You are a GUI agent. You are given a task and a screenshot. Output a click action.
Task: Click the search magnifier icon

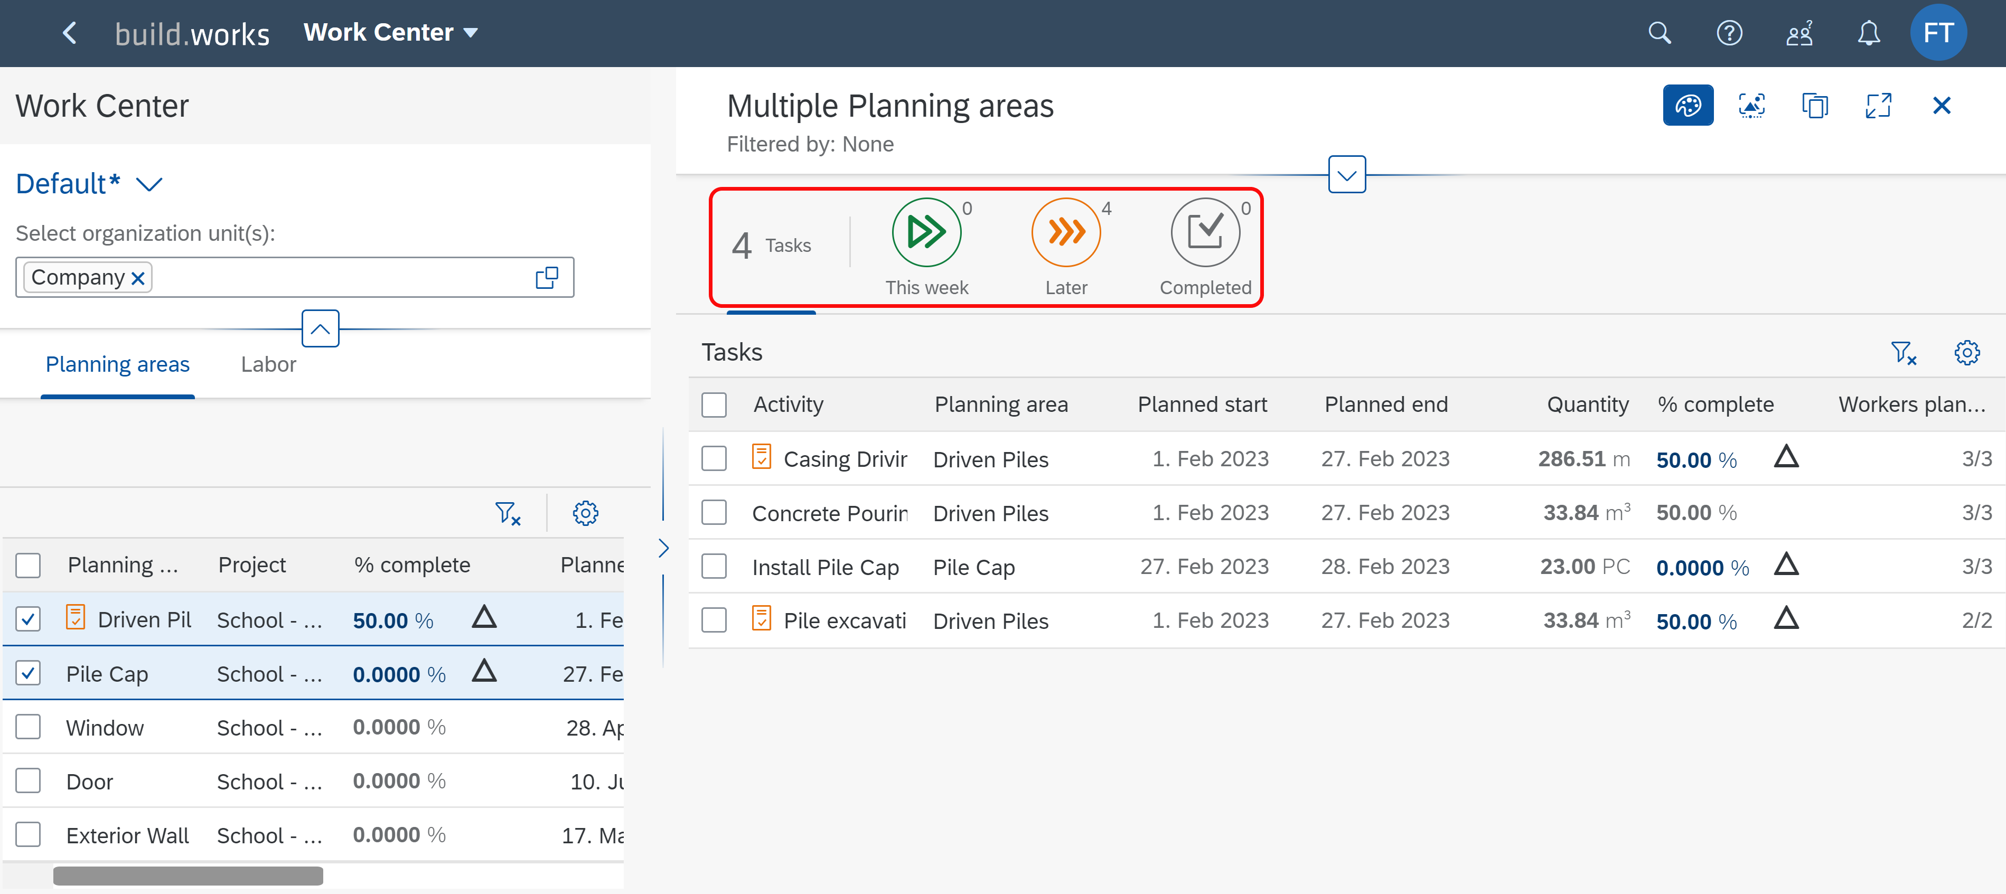click(x=1660, y=33)
